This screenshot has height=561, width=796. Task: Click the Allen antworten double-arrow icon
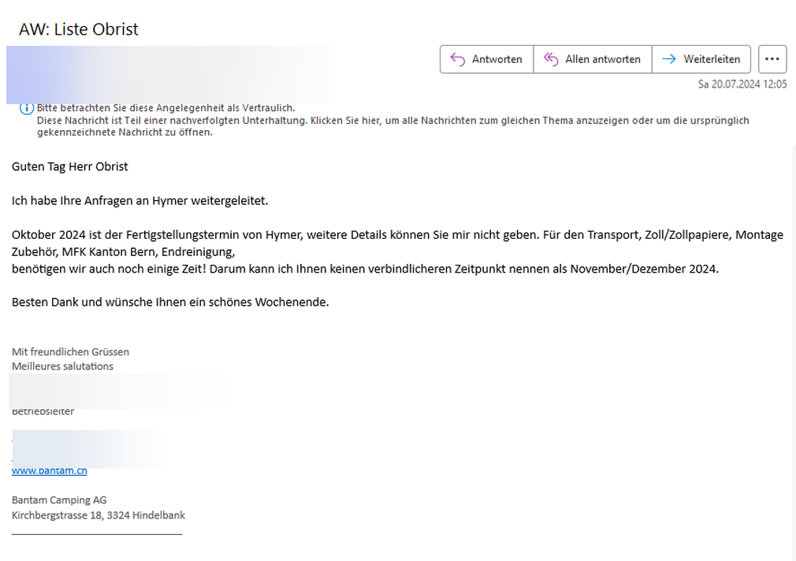click(x=551, y=59)
